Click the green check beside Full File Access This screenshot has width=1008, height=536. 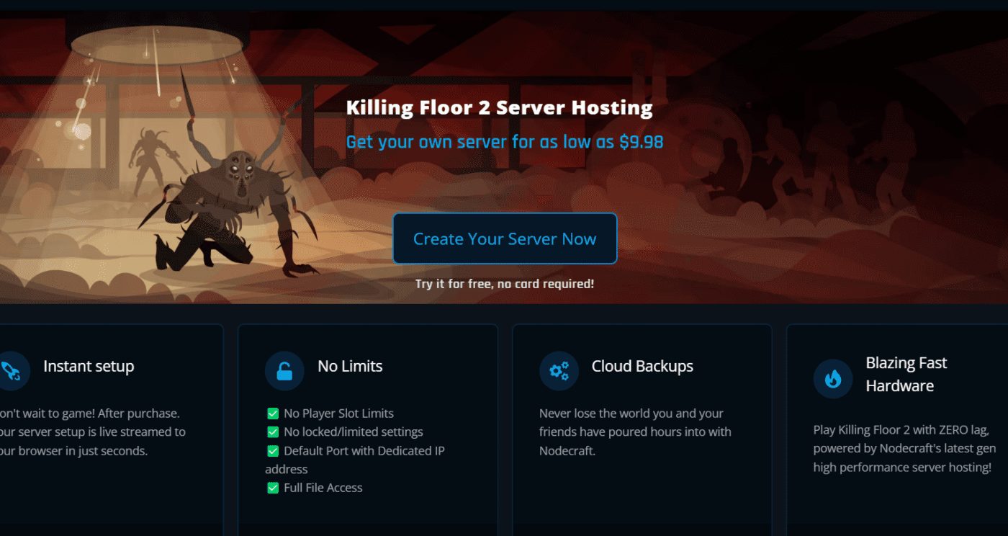pyautogui.click(x=273, y=488)
